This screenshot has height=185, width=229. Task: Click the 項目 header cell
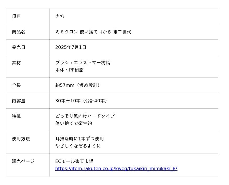click(x=27, y=16)
